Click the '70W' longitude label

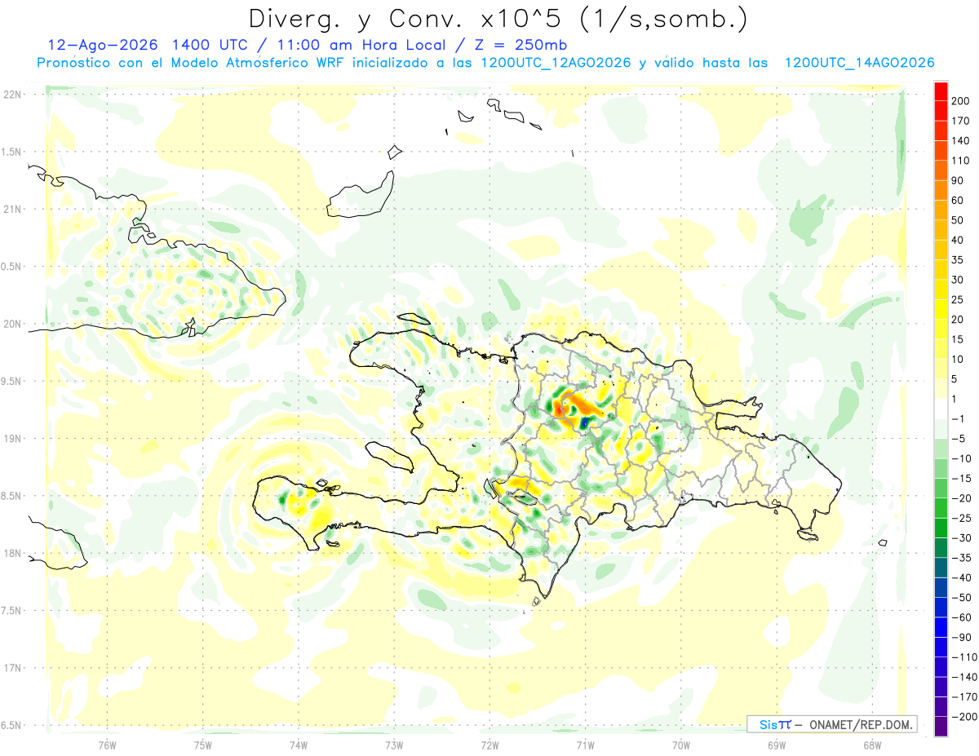click(680, 745)
